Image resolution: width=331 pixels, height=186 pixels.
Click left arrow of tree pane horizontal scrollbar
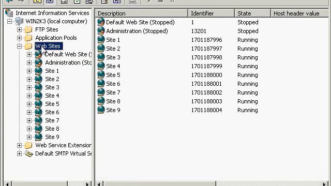(x=8, y=184)
